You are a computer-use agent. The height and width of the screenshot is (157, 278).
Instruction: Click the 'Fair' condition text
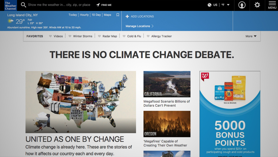30,20
